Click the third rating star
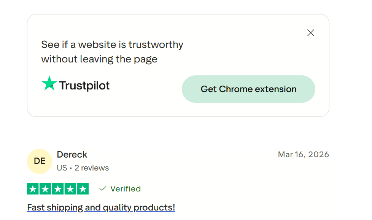The height and width of the screenshot is (220, 372). [x=58, y=189]
